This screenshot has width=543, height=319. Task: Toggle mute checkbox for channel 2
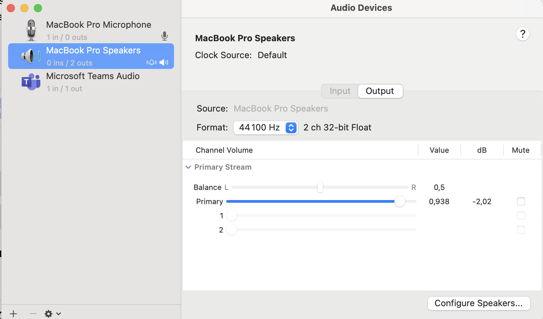(x=521, y=230)
